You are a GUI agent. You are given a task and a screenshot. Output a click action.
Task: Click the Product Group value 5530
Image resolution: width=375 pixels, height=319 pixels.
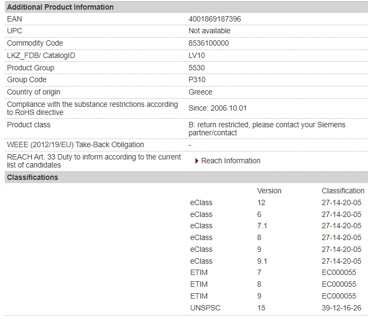pyautogui.click(x=197, y=68)
